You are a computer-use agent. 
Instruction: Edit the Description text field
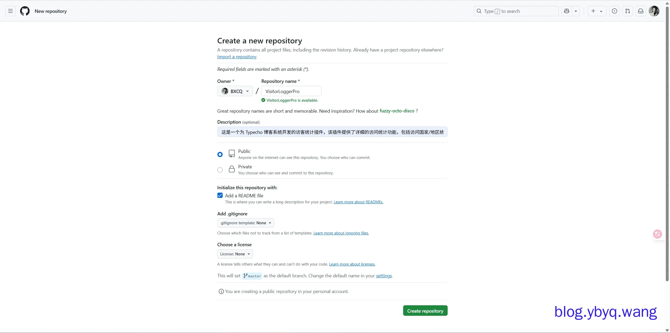point(332,132)
